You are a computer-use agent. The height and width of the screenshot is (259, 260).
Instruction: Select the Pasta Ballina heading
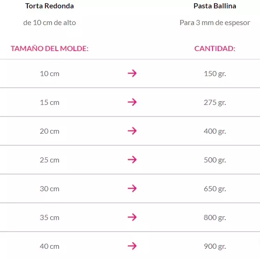(215, 6)
